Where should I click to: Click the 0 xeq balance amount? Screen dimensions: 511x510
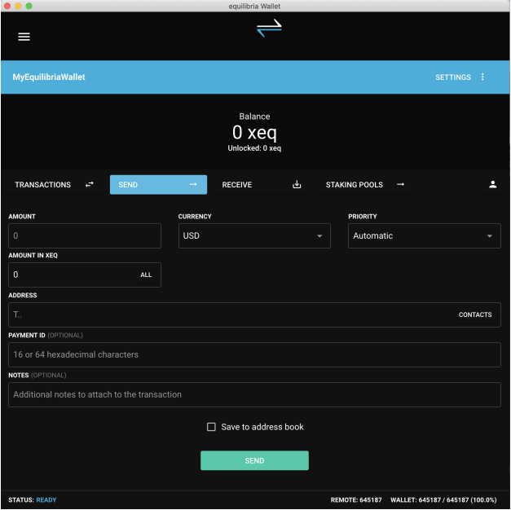pyautogui.click(x=254, y=132)
